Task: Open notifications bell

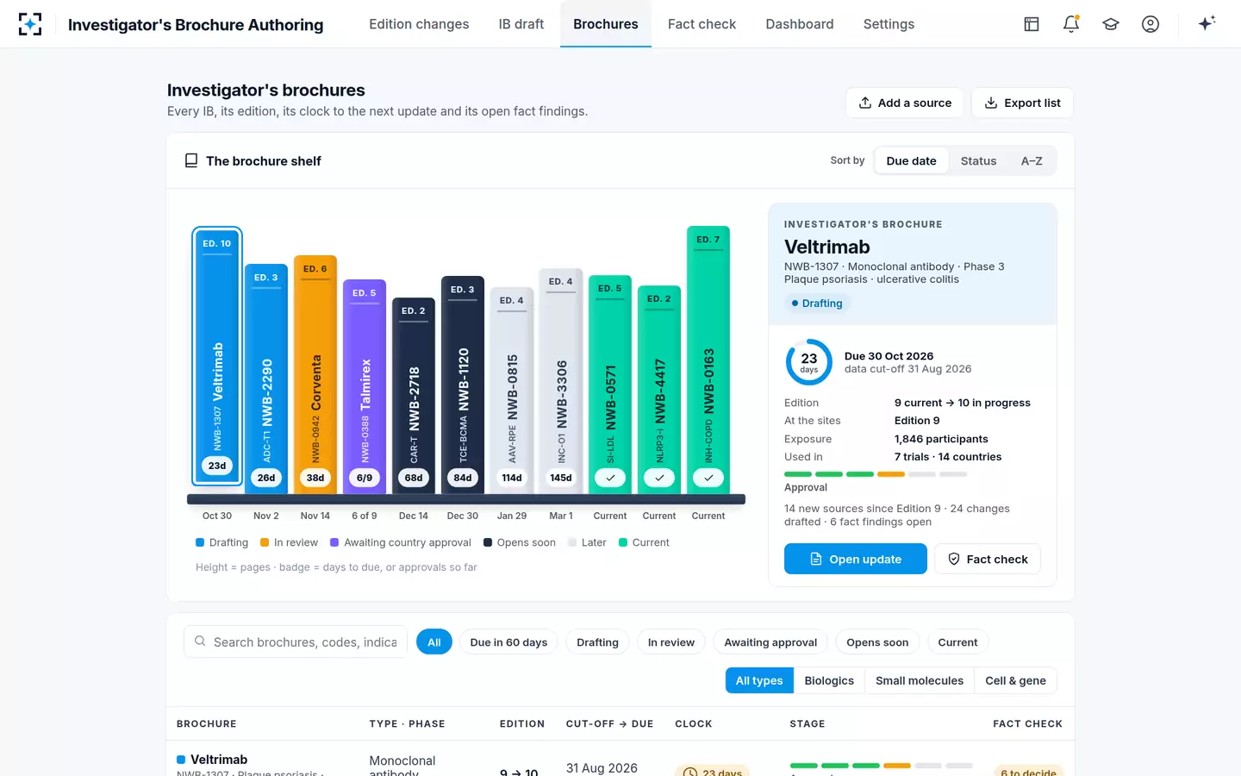Action: [x=1071, y=24]
